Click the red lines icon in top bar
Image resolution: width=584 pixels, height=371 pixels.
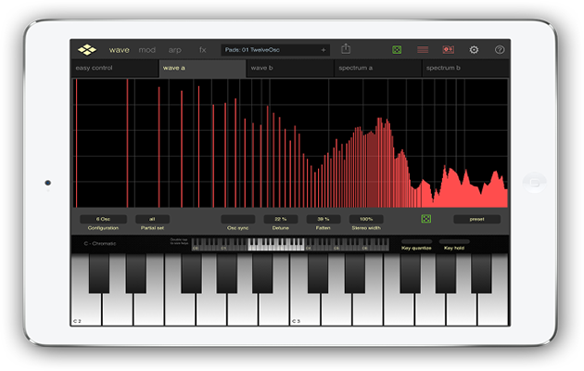(x=422, y=49)
